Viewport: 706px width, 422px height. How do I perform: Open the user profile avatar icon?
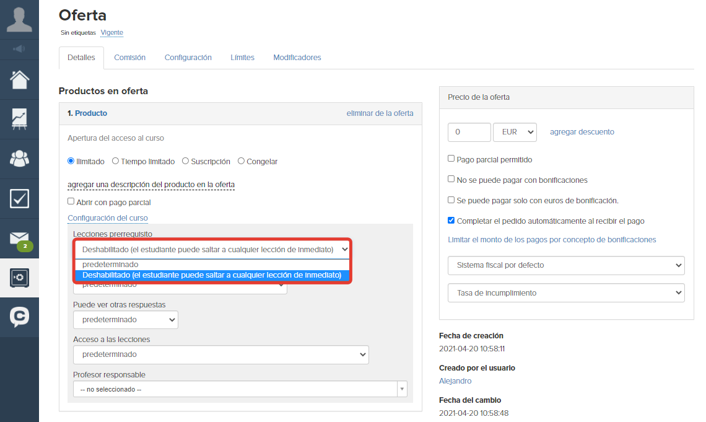point(19,20)
